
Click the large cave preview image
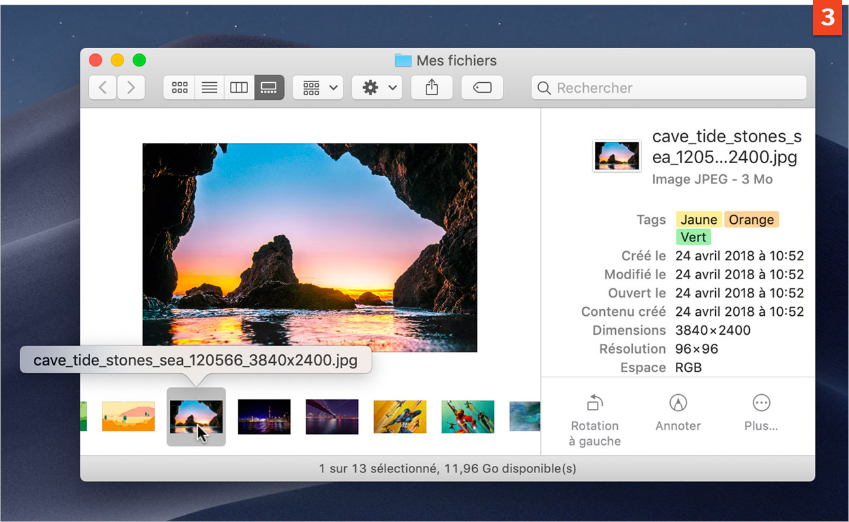tap(310, 247)
